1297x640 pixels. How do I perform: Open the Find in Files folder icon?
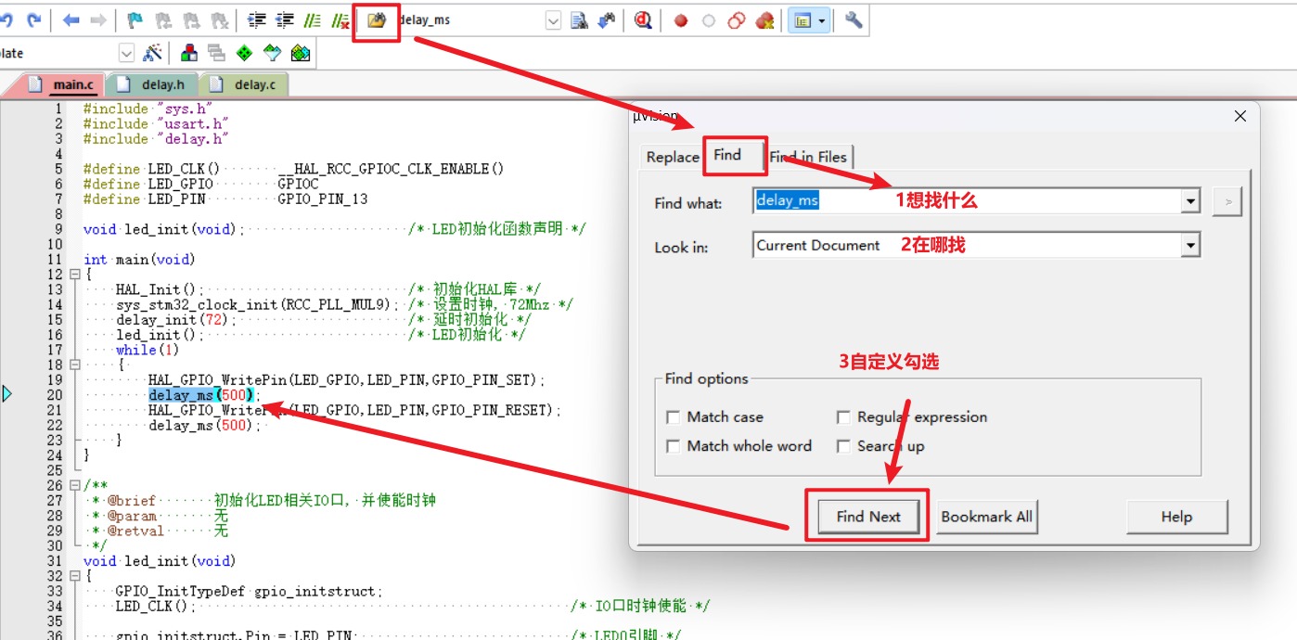tap(377, 19)
